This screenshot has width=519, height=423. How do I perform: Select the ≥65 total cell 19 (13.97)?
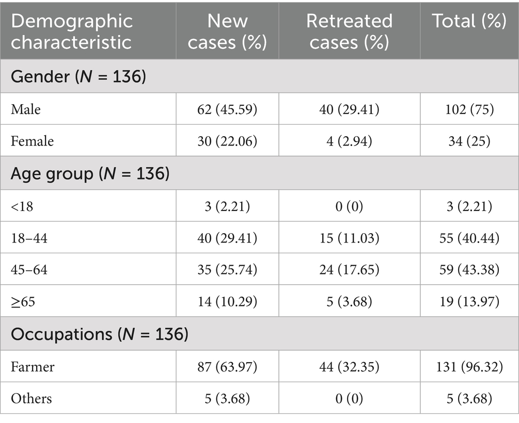click(469, 301)
